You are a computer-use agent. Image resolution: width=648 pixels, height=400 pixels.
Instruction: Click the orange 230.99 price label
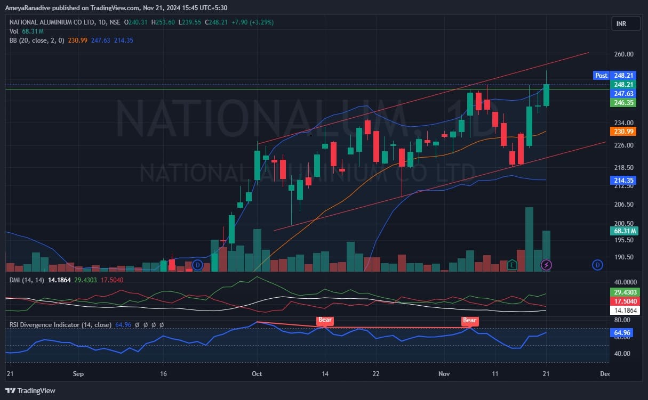point(623,132)
